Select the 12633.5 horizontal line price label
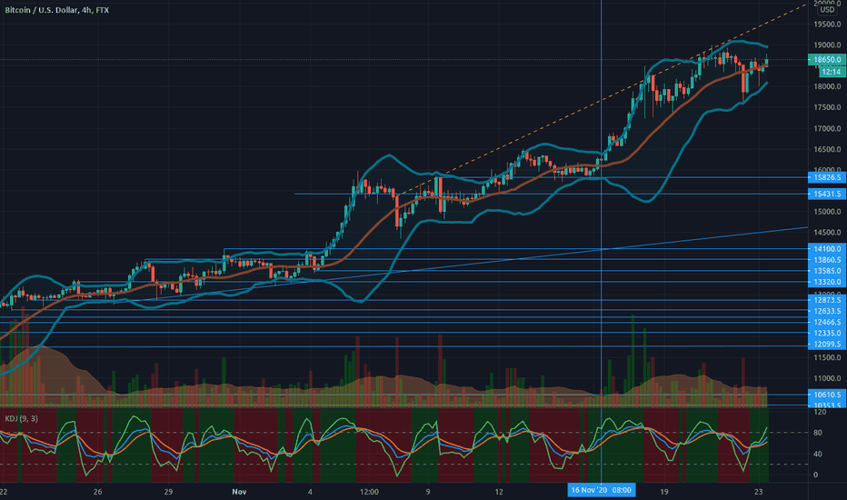This screenshot has width=847, height=500. pyautogui.click(x=826, y=311)
